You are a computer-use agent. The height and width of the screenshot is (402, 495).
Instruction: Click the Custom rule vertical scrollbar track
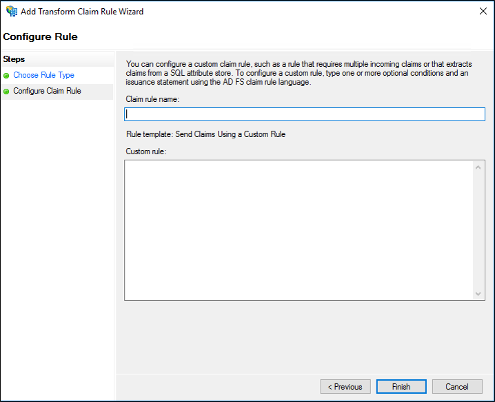tap(479, 230)
